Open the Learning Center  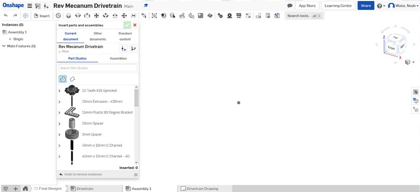point(338,6)
